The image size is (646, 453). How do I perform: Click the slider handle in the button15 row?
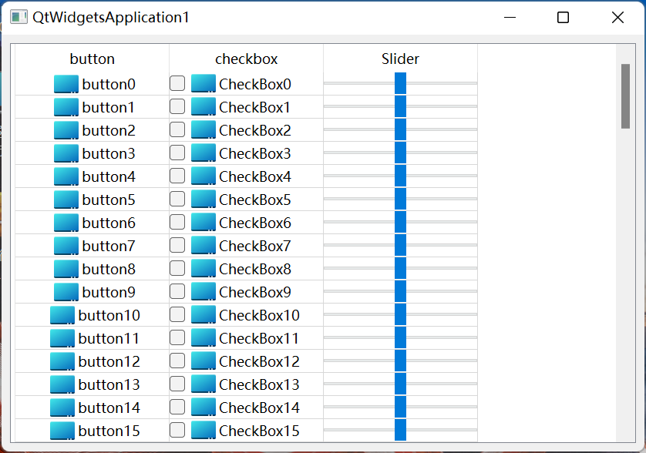click(x=400, y=430)
